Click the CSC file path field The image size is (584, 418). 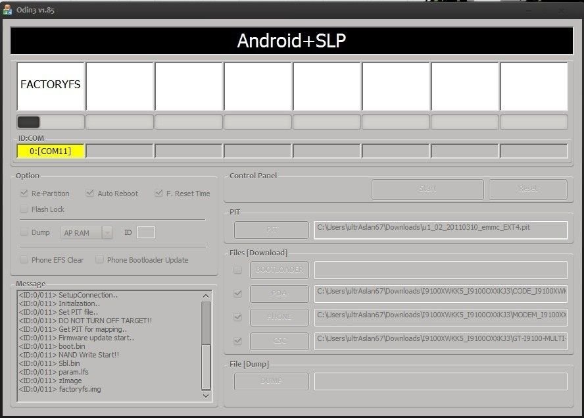(441, 341)
